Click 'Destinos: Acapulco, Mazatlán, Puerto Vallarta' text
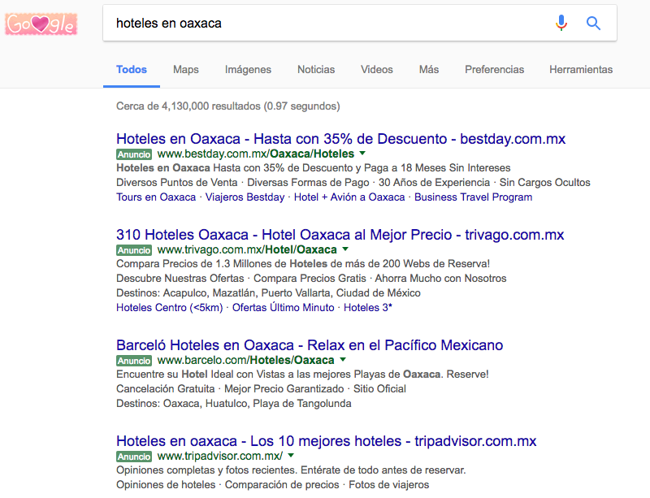The height and width of the screenshot is (498, 650). tap(268, 293)
